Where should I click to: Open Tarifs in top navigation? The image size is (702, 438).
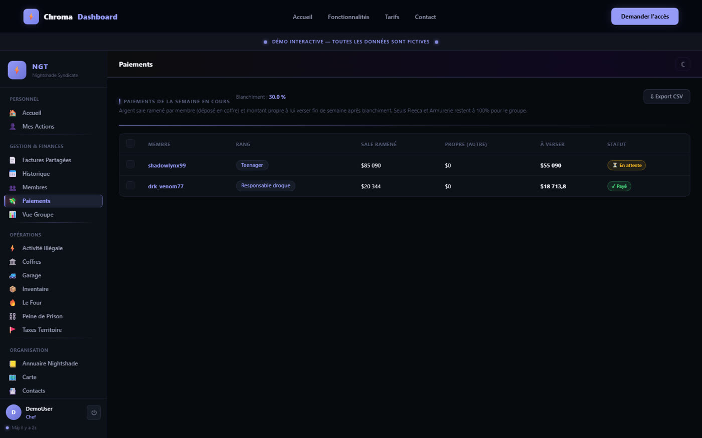pos(392,17)
